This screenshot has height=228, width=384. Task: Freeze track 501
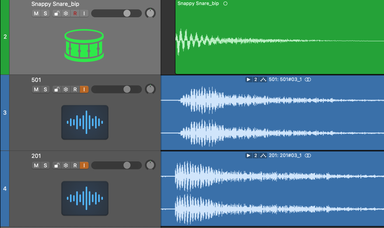(66, 89)
